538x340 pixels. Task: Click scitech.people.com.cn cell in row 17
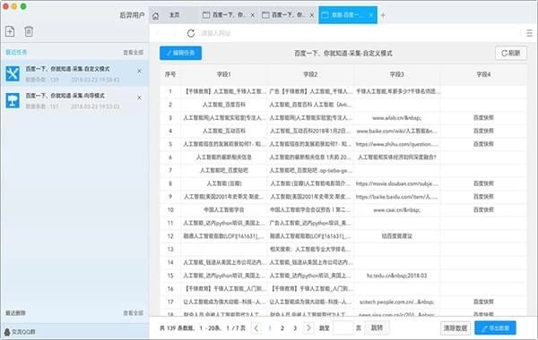pos(396,302)
